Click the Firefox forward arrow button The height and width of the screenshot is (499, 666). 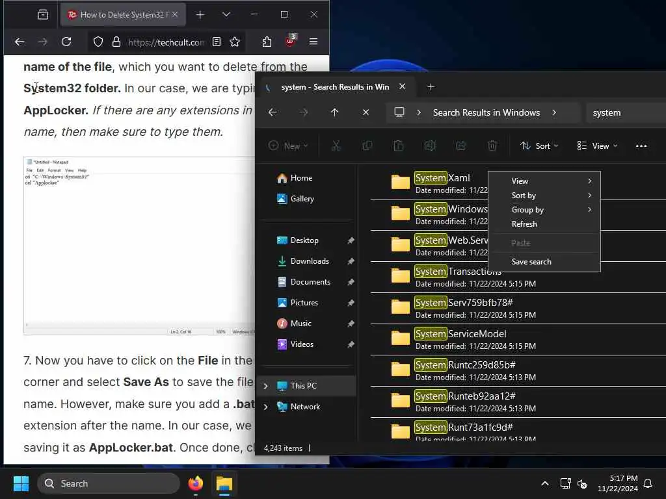[43, 42]
